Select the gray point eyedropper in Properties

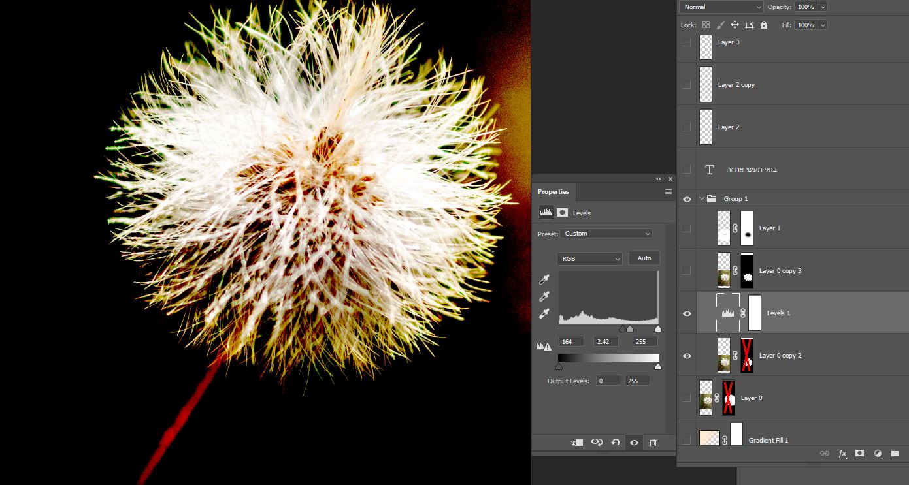click(x=544, y=297)
